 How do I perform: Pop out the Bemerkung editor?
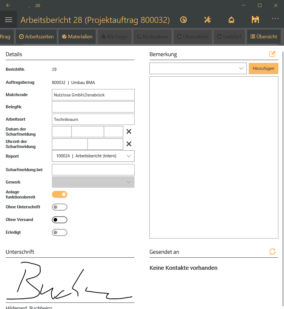[272, 54]
